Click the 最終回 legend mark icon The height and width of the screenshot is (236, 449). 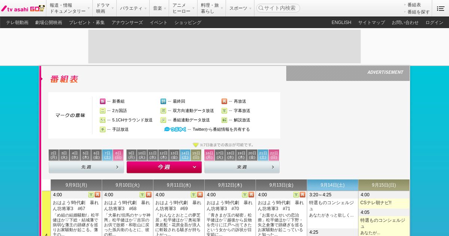(x=163, y=102)
